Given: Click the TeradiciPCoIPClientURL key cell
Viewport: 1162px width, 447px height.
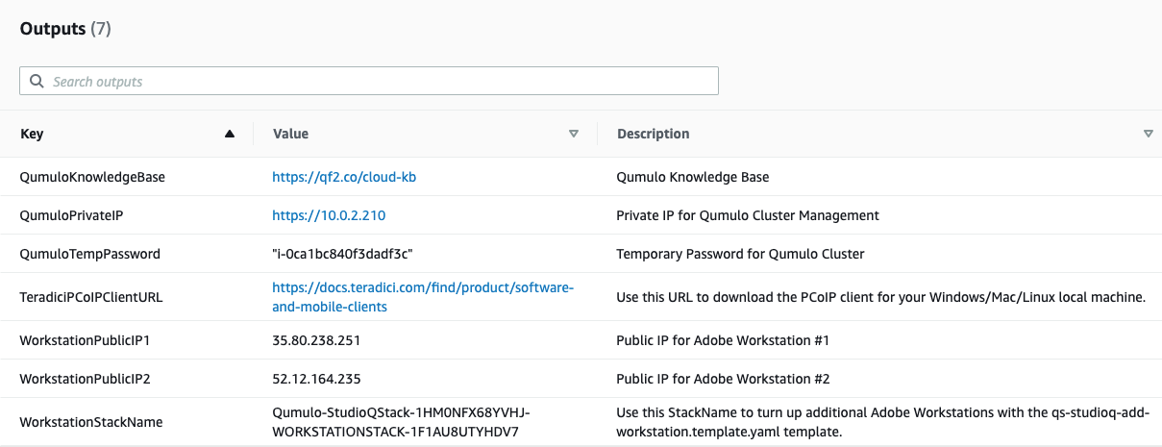Looking at the screenshot, I should [x=91, y=297].
